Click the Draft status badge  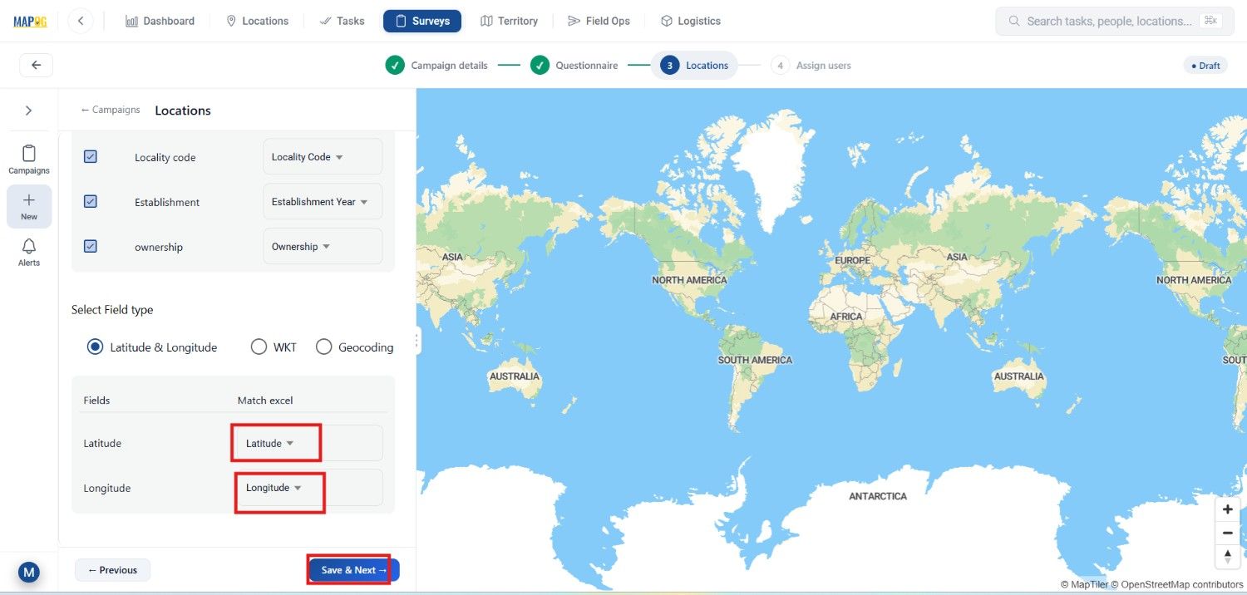coord(1205,65)
